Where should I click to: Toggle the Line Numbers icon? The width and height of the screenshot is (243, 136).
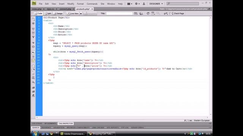pos(33,53)
